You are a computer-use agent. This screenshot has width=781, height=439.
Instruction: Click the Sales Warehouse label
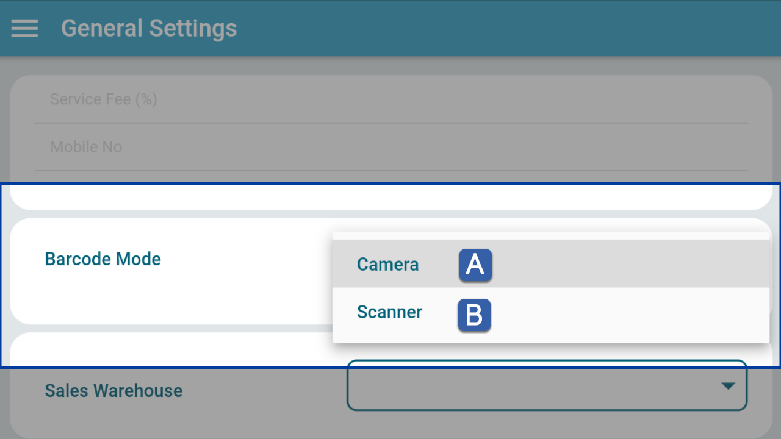113,391
